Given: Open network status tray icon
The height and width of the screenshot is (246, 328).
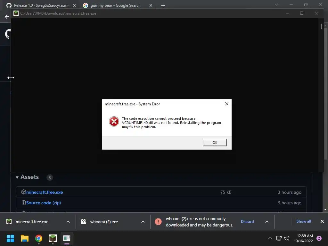Looking at the screenshot, I should coord(279,238).
